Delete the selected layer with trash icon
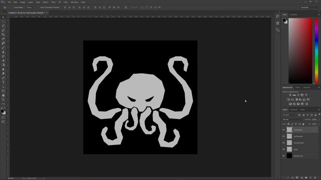 [x=315, y=178]
